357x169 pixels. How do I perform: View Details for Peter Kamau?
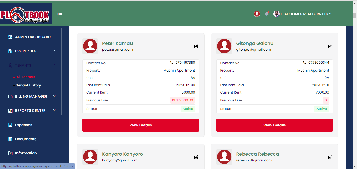click(x=141, y=125)
